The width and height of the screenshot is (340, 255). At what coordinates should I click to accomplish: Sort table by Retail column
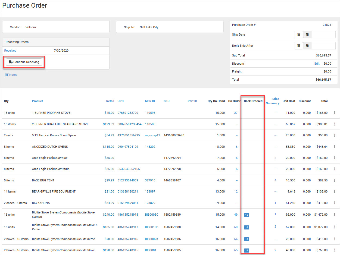[x=110, y=101]
